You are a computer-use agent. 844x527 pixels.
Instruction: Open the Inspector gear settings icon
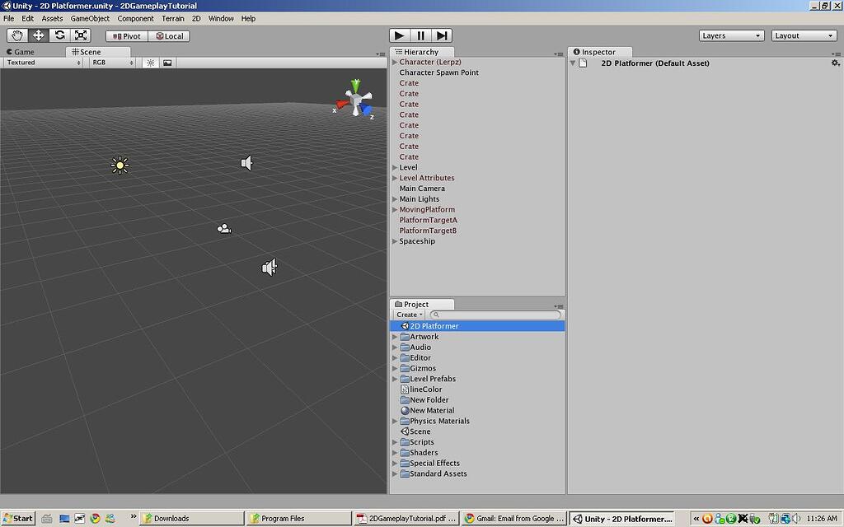835,63
